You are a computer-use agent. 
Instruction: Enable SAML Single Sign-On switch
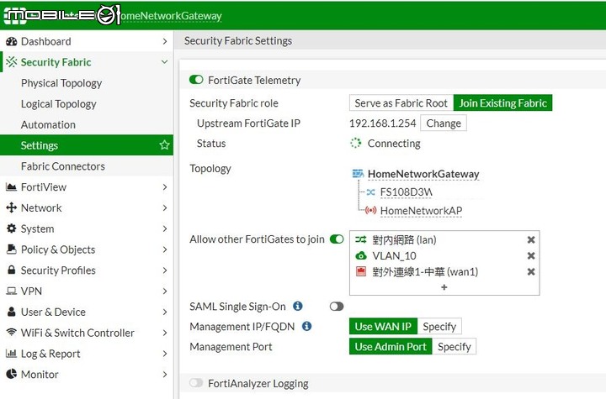(x=337, y=307)
